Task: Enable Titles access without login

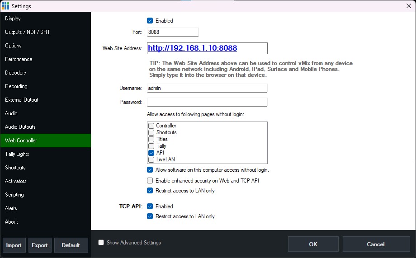Action: tap(151, 139)
